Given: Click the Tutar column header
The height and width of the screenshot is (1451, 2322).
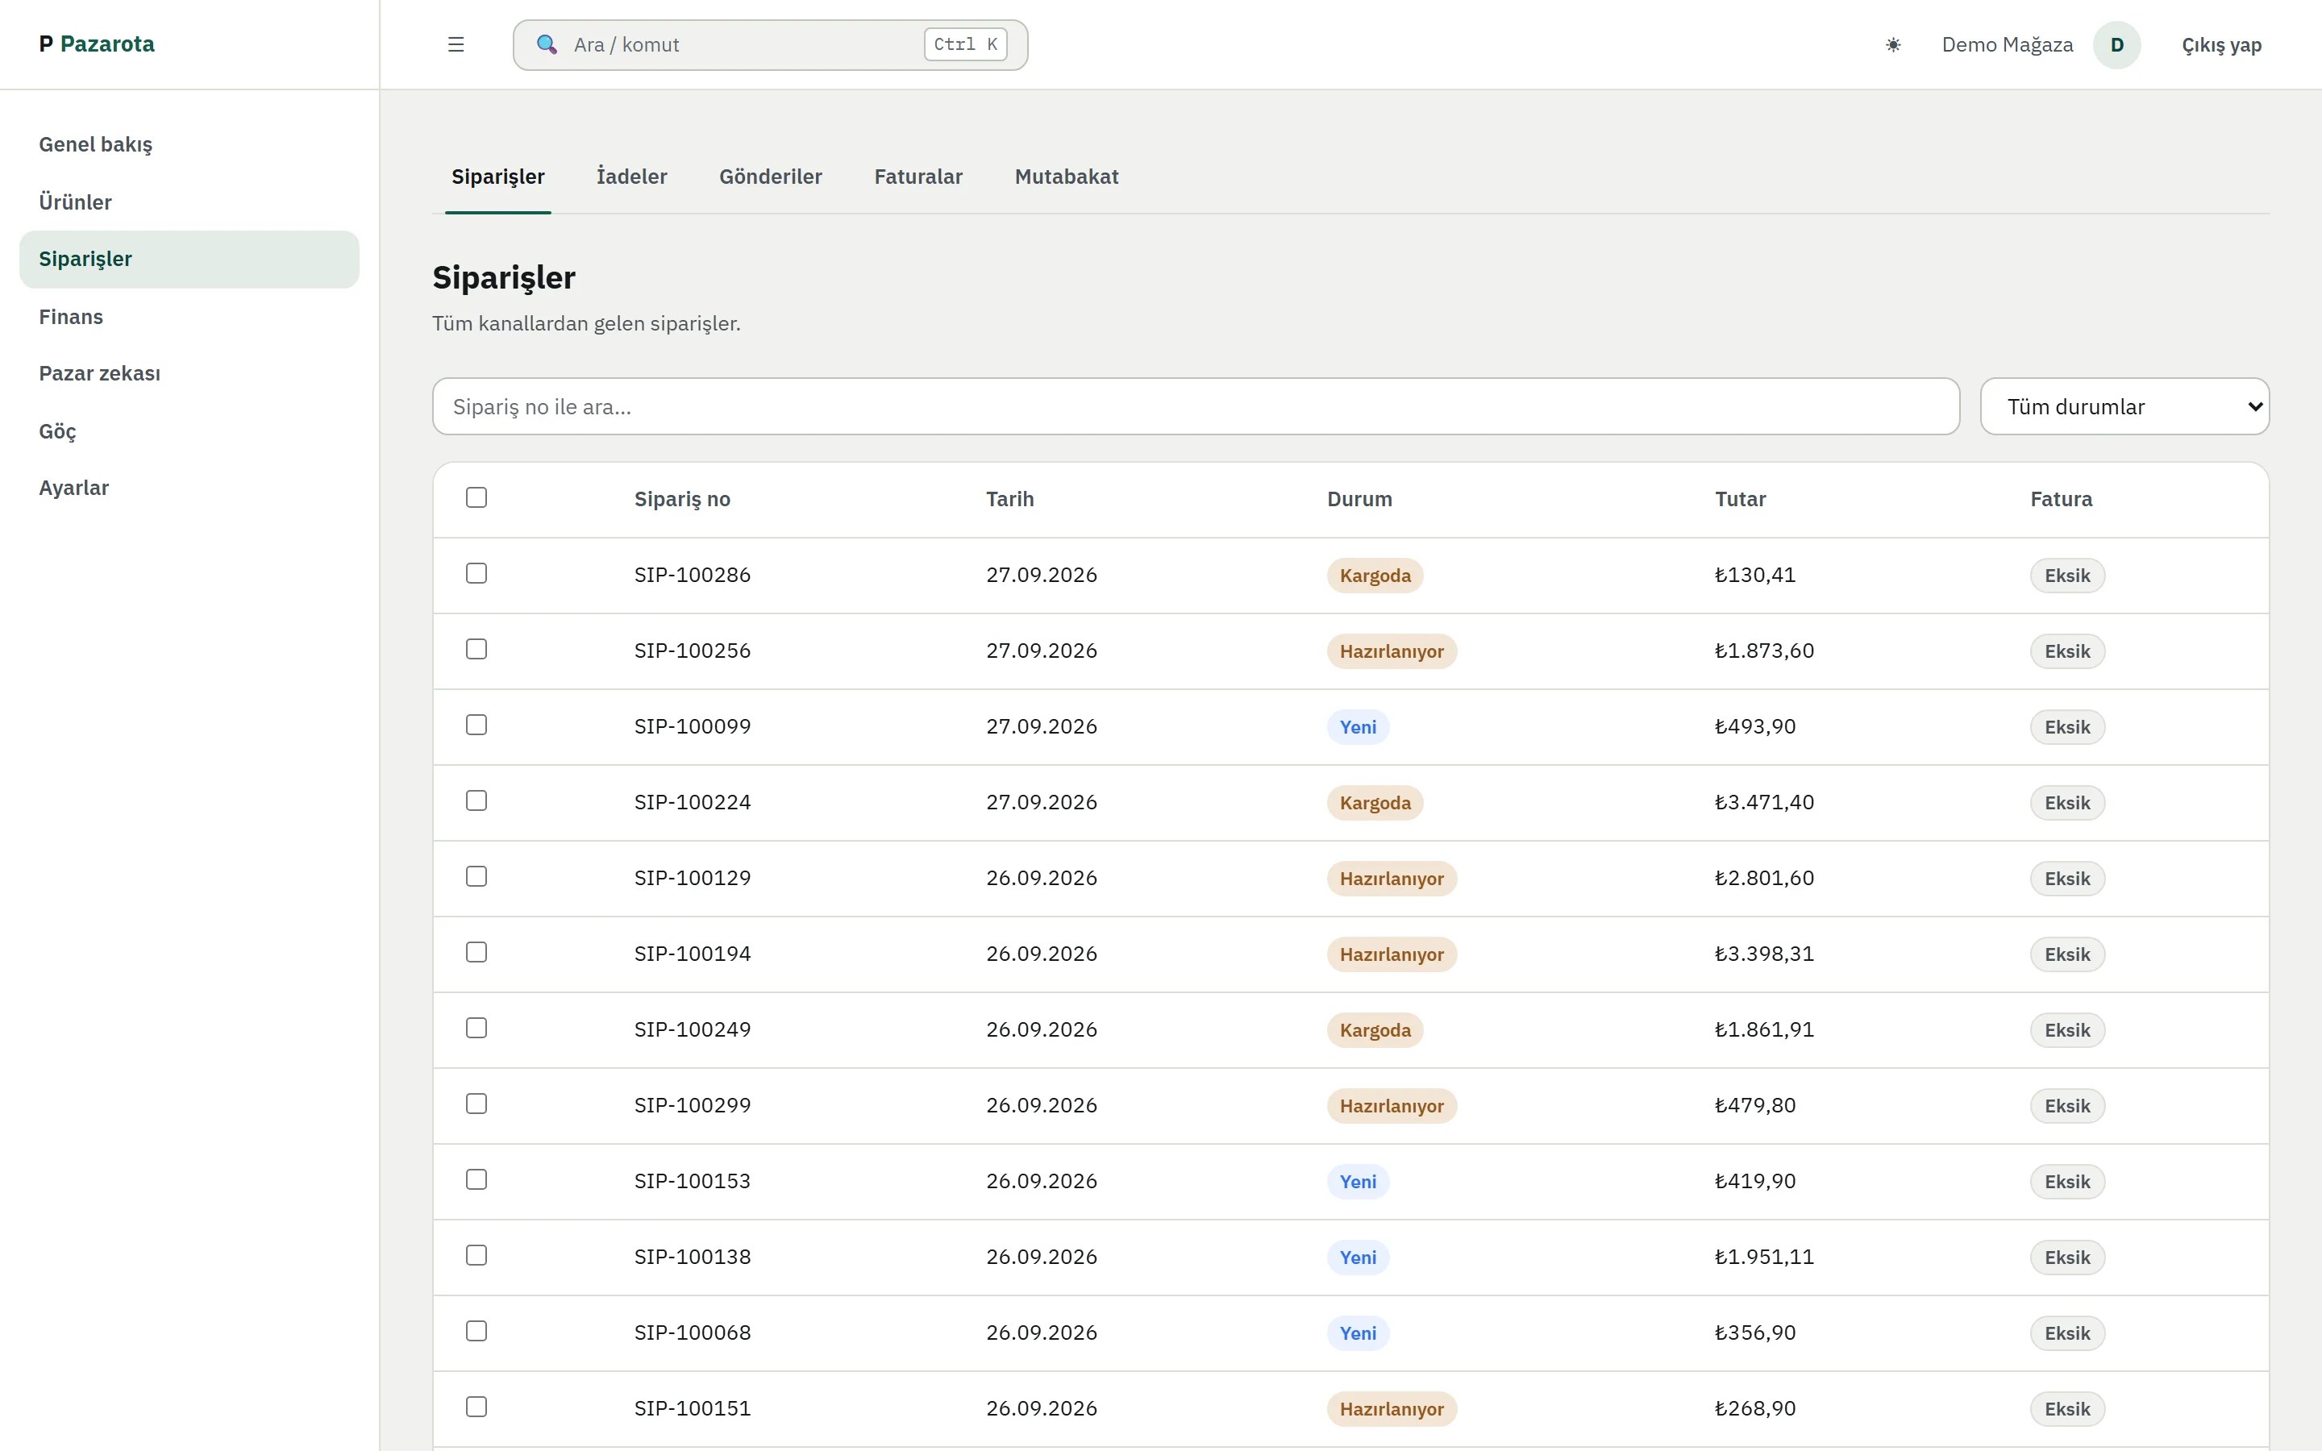Looking at the screenshot, I should pyautogui.click(x=1740, y=499).
